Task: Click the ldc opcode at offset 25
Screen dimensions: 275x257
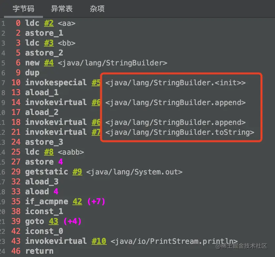Action: pyautogui.click(x=32, y=152)
